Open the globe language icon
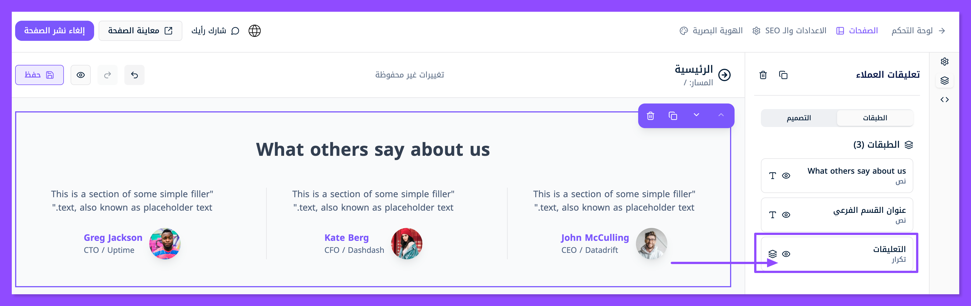Viewport: 971px width, 306px height. [254, 30]
